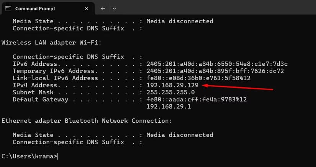
Task: Click the Default Gateway label text
Action: [x=40, y=99]
